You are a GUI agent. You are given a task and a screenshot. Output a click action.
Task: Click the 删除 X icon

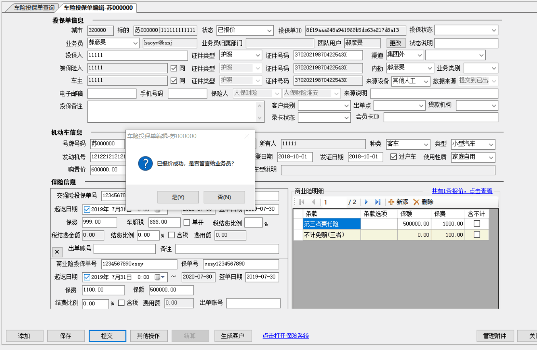click(x=416, y=202)
